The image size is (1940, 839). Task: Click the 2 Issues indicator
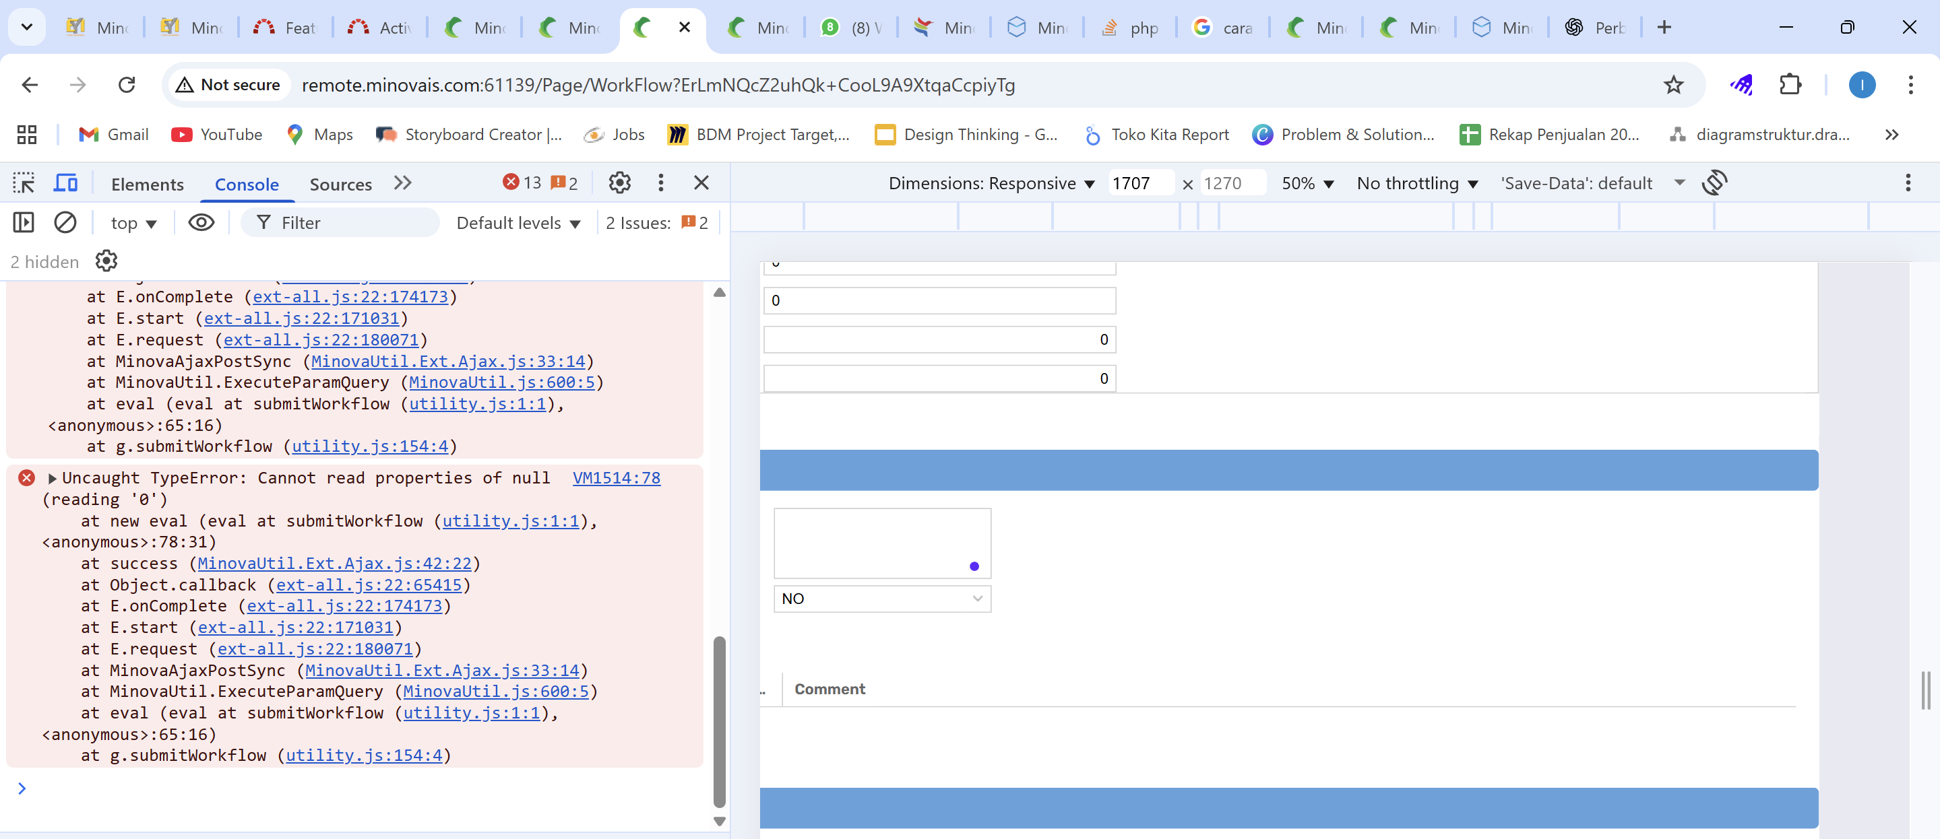click(657, 224)
